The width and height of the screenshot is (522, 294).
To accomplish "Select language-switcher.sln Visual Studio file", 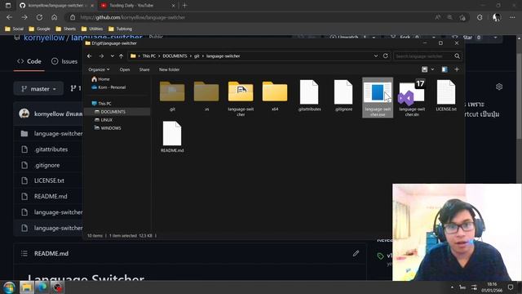I will tap(412, 98).
